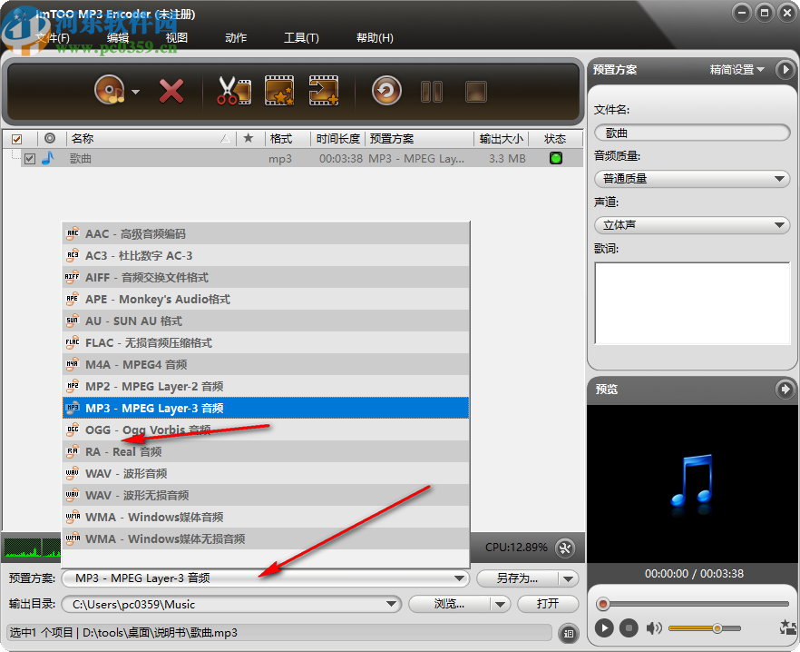
Task: Toggle the CPU usage indicator button
Action: point(565,548)
